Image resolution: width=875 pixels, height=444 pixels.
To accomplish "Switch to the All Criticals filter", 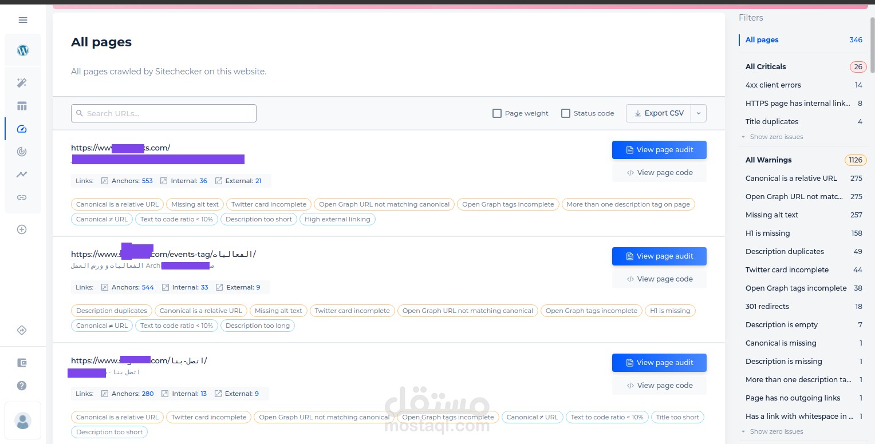I will tap(766, 66).
